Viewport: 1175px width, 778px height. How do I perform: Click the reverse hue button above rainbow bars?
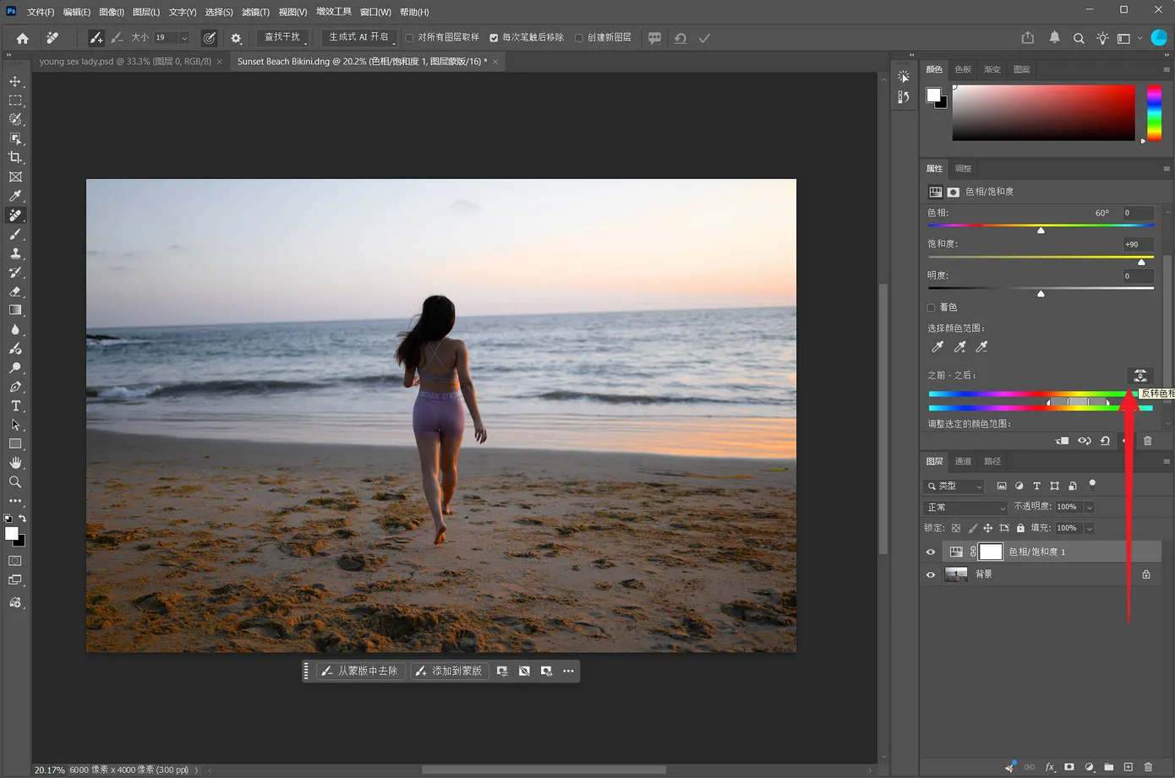(x=1139, y=375)
